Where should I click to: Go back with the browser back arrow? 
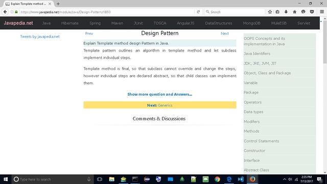tap(5, 12)
